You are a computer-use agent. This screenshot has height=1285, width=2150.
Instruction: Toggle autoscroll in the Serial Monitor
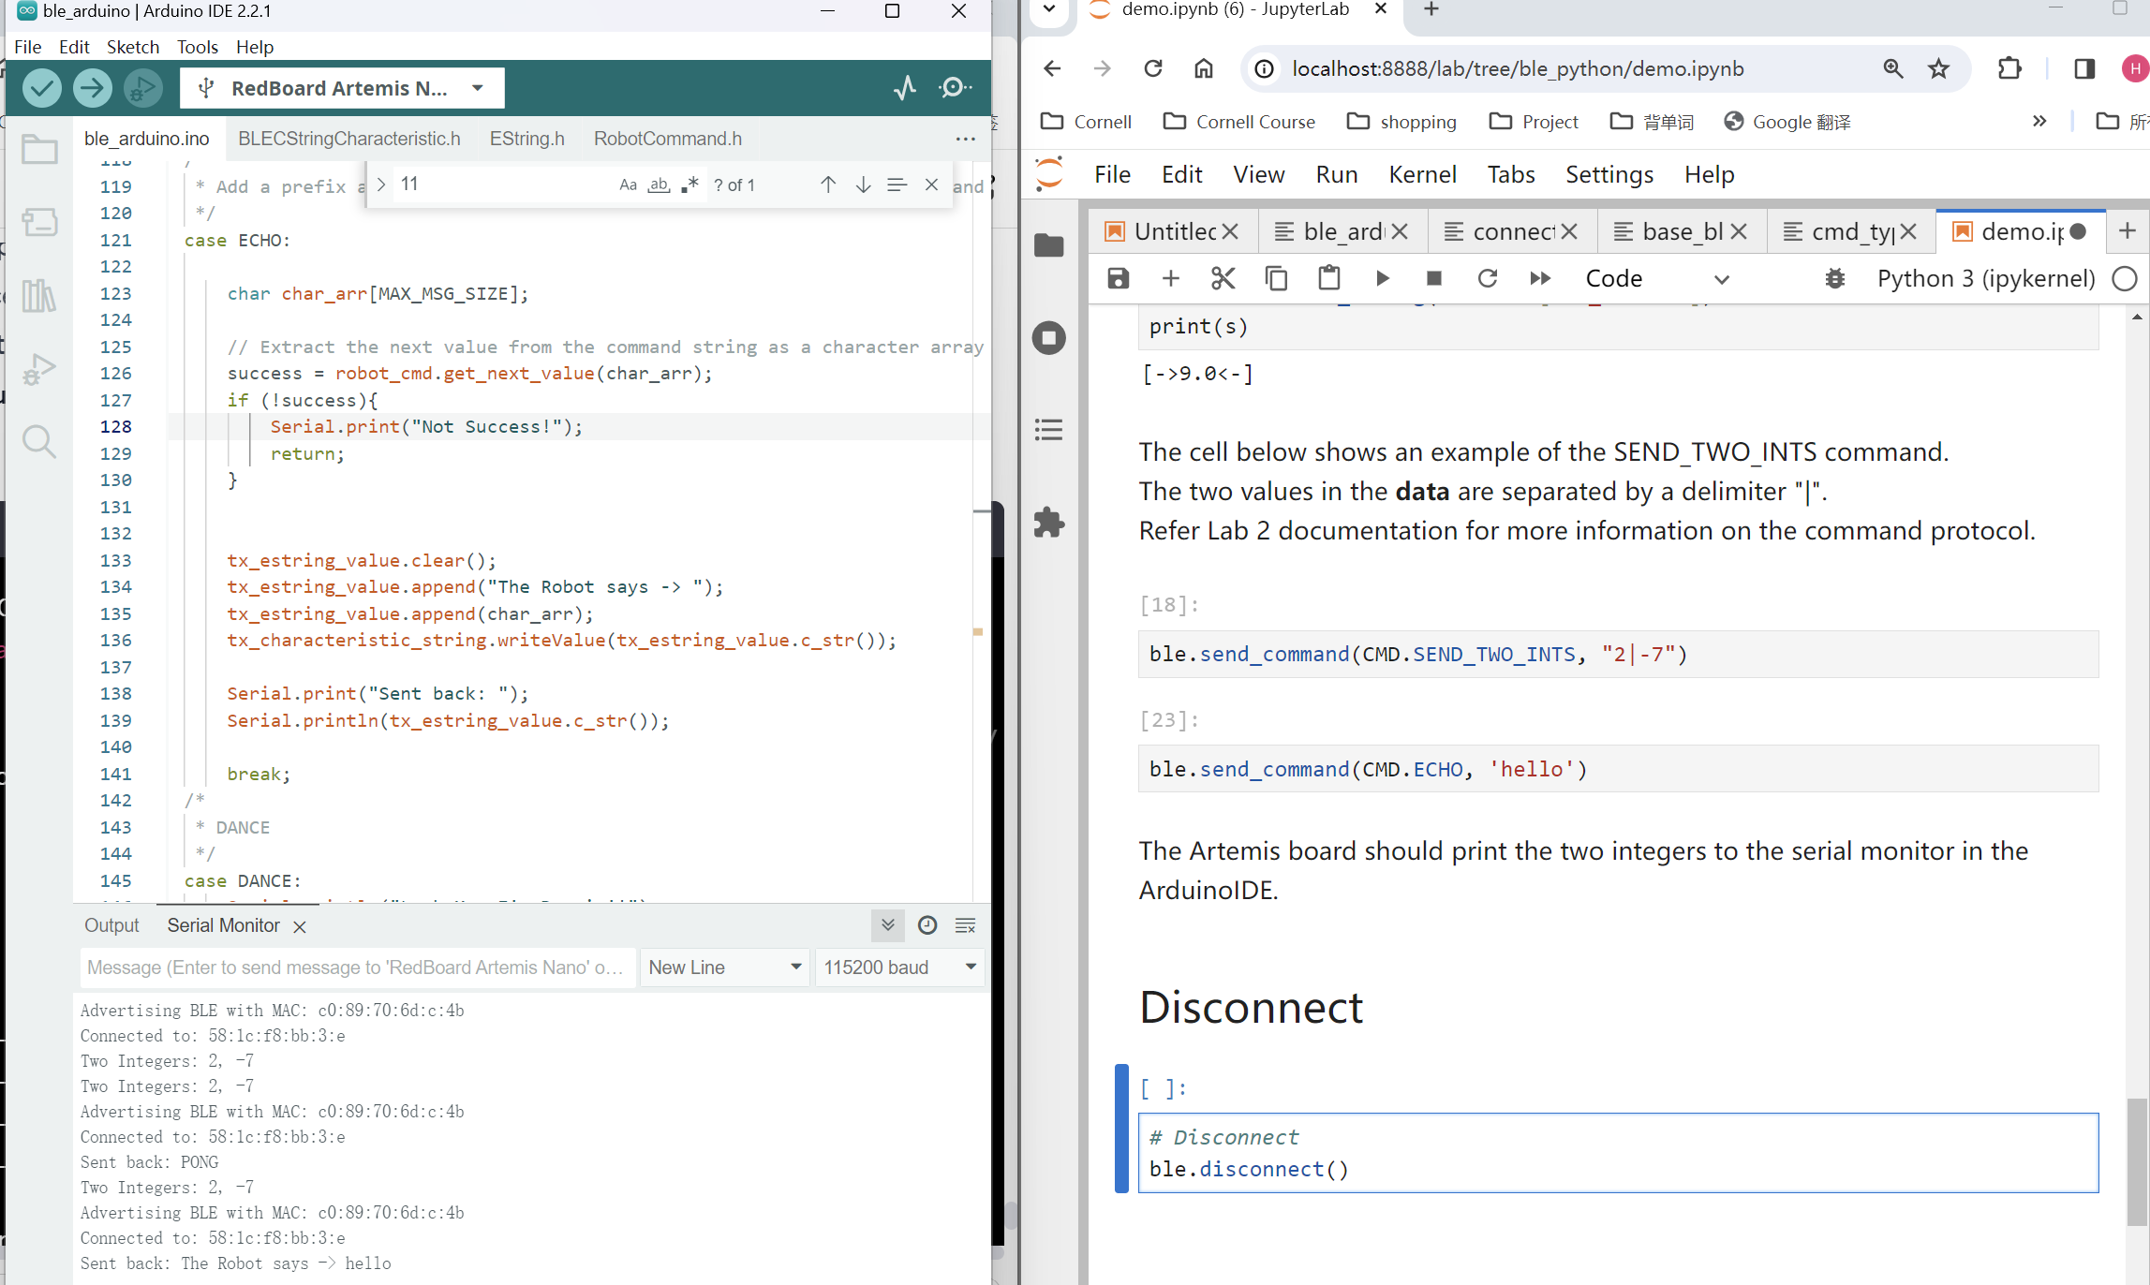(888, 925)
